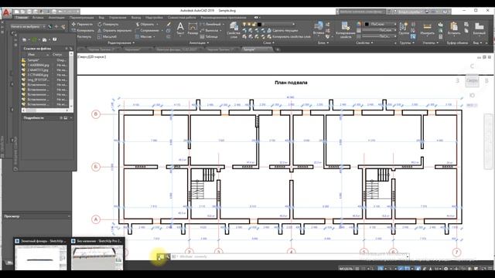The height and width of the screenshot is (278, 495).
Task: Open the Главная ribbon tab
Action: pos(22,18)
